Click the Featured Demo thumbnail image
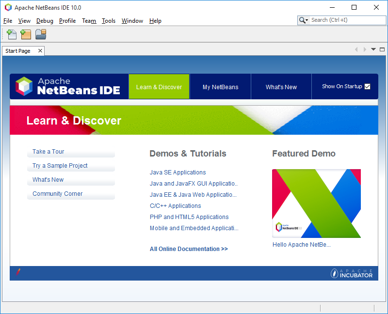The height and width of the screenshot is (314, 388). (x=317, y=204)
